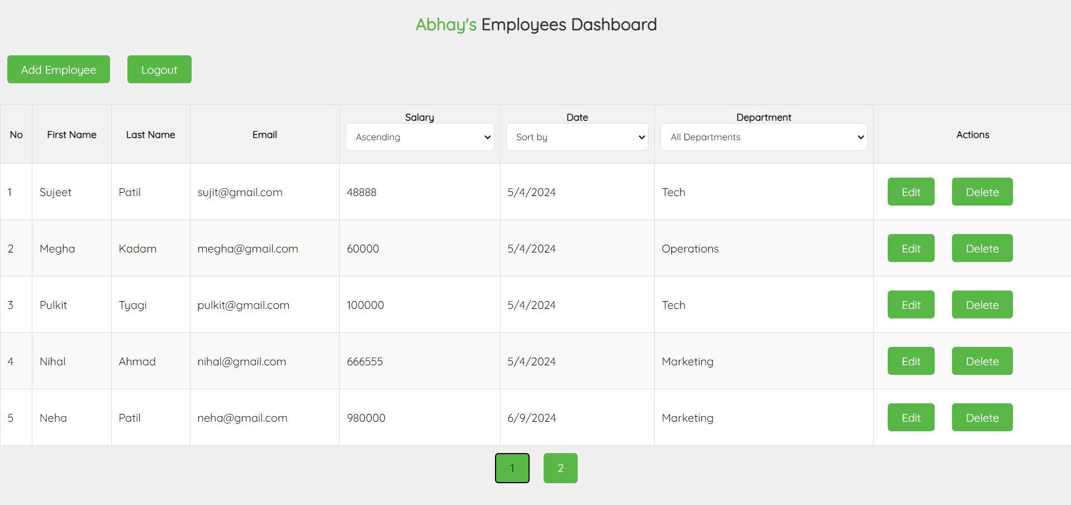Image resolution: width=1071 pixels, height=505 pixels.
Task: Edit Pulkit Tyagi's record
Action: pyautogui.click(x=910, y=304)
